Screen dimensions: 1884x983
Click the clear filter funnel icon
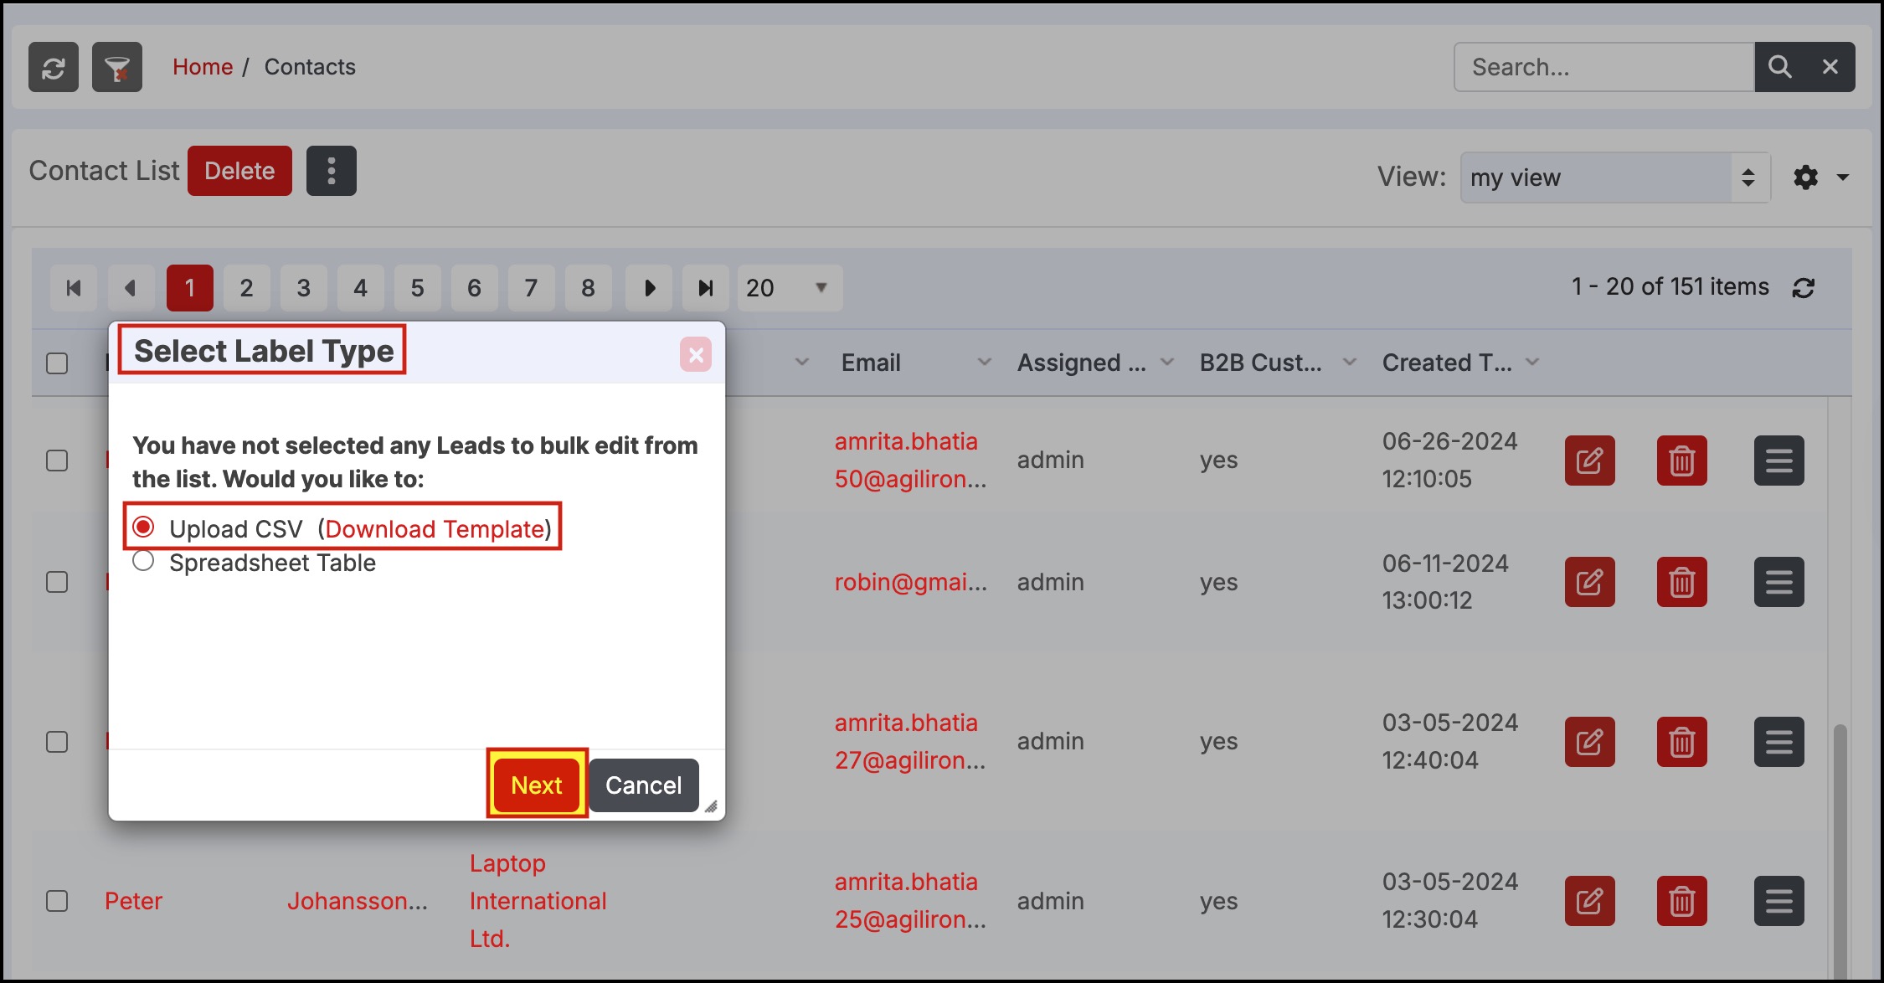tap(117, 67)
